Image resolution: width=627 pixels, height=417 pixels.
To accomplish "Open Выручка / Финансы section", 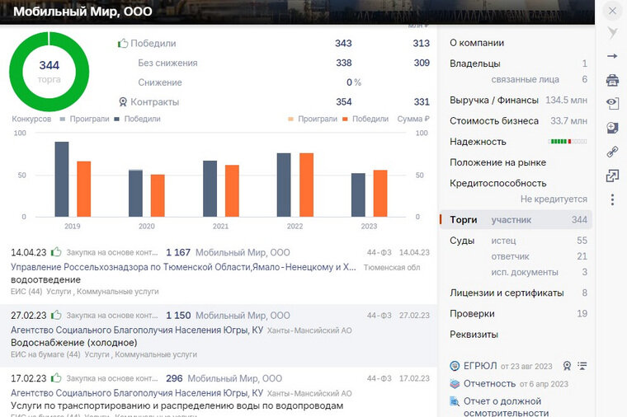I will [494, 100].
